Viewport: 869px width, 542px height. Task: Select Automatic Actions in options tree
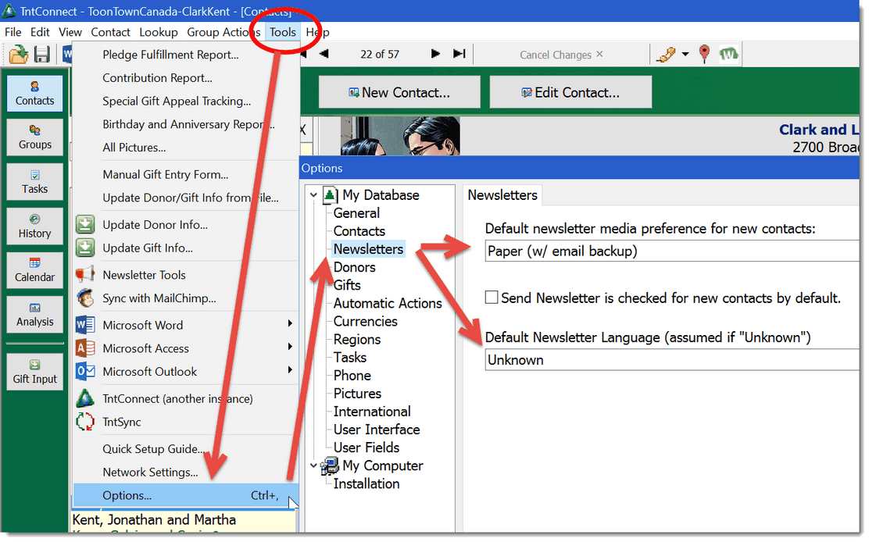click(388, 303)
